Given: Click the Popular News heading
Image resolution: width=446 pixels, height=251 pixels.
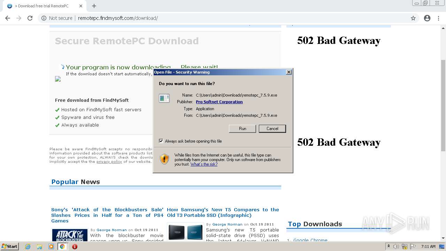Looking at the screenshot, I should [x=76, y=182].
